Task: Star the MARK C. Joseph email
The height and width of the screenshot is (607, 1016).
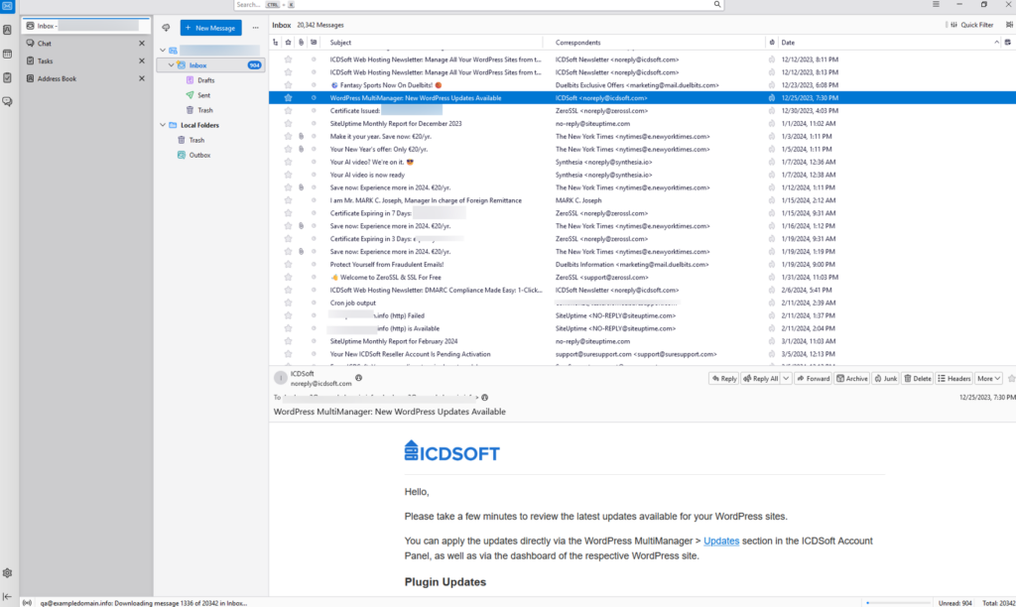Action: 289,200
